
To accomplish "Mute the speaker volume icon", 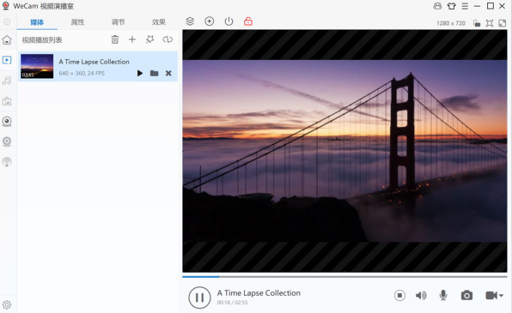I will [x=421, y=295].
